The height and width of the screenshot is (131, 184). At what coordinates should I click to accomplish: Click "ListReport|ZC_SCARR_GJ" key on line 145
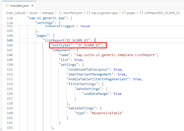click(67, 40)
